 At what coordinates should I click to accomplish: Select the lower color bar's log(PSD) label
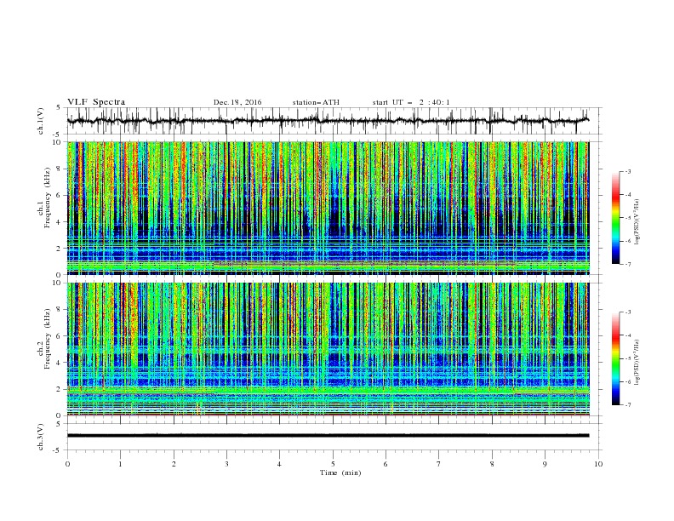(637, 363)
